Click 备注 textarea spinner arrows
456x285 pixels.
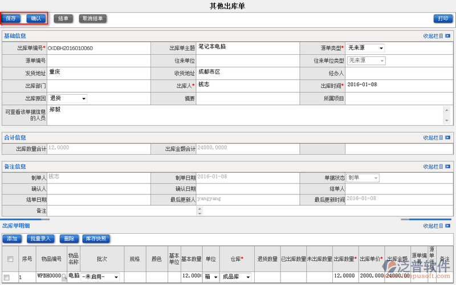tap(199, 211)
